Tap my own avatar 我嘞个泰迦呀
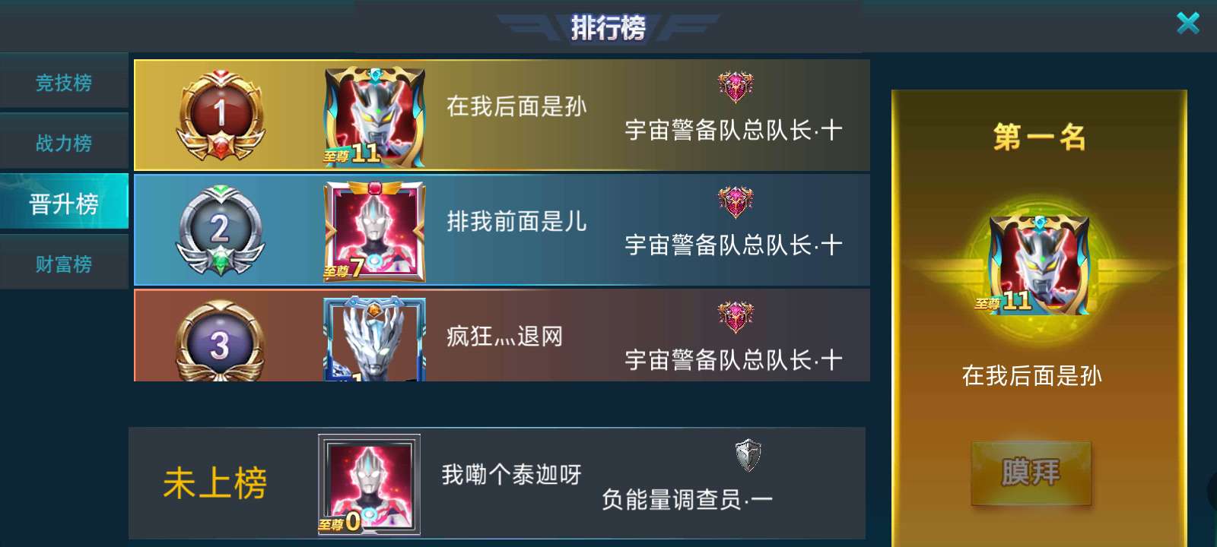The image size is (1217, 547). coord(369,485)
